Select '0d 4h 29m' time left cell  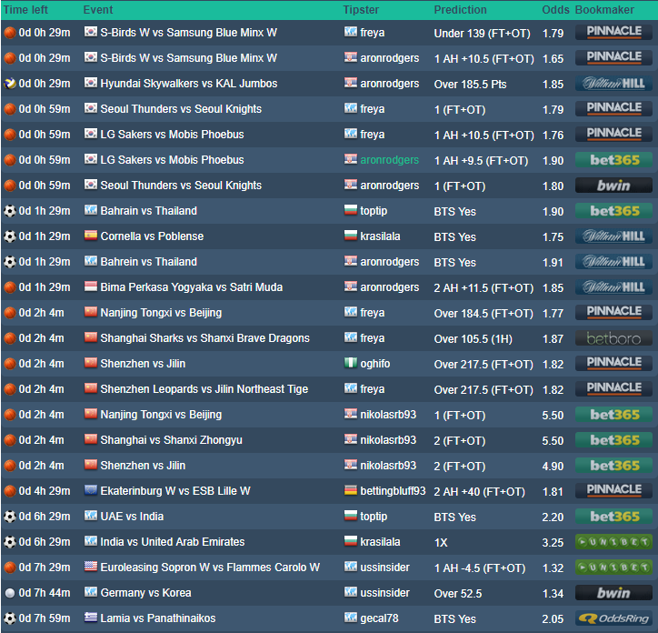tap(45, 491)
